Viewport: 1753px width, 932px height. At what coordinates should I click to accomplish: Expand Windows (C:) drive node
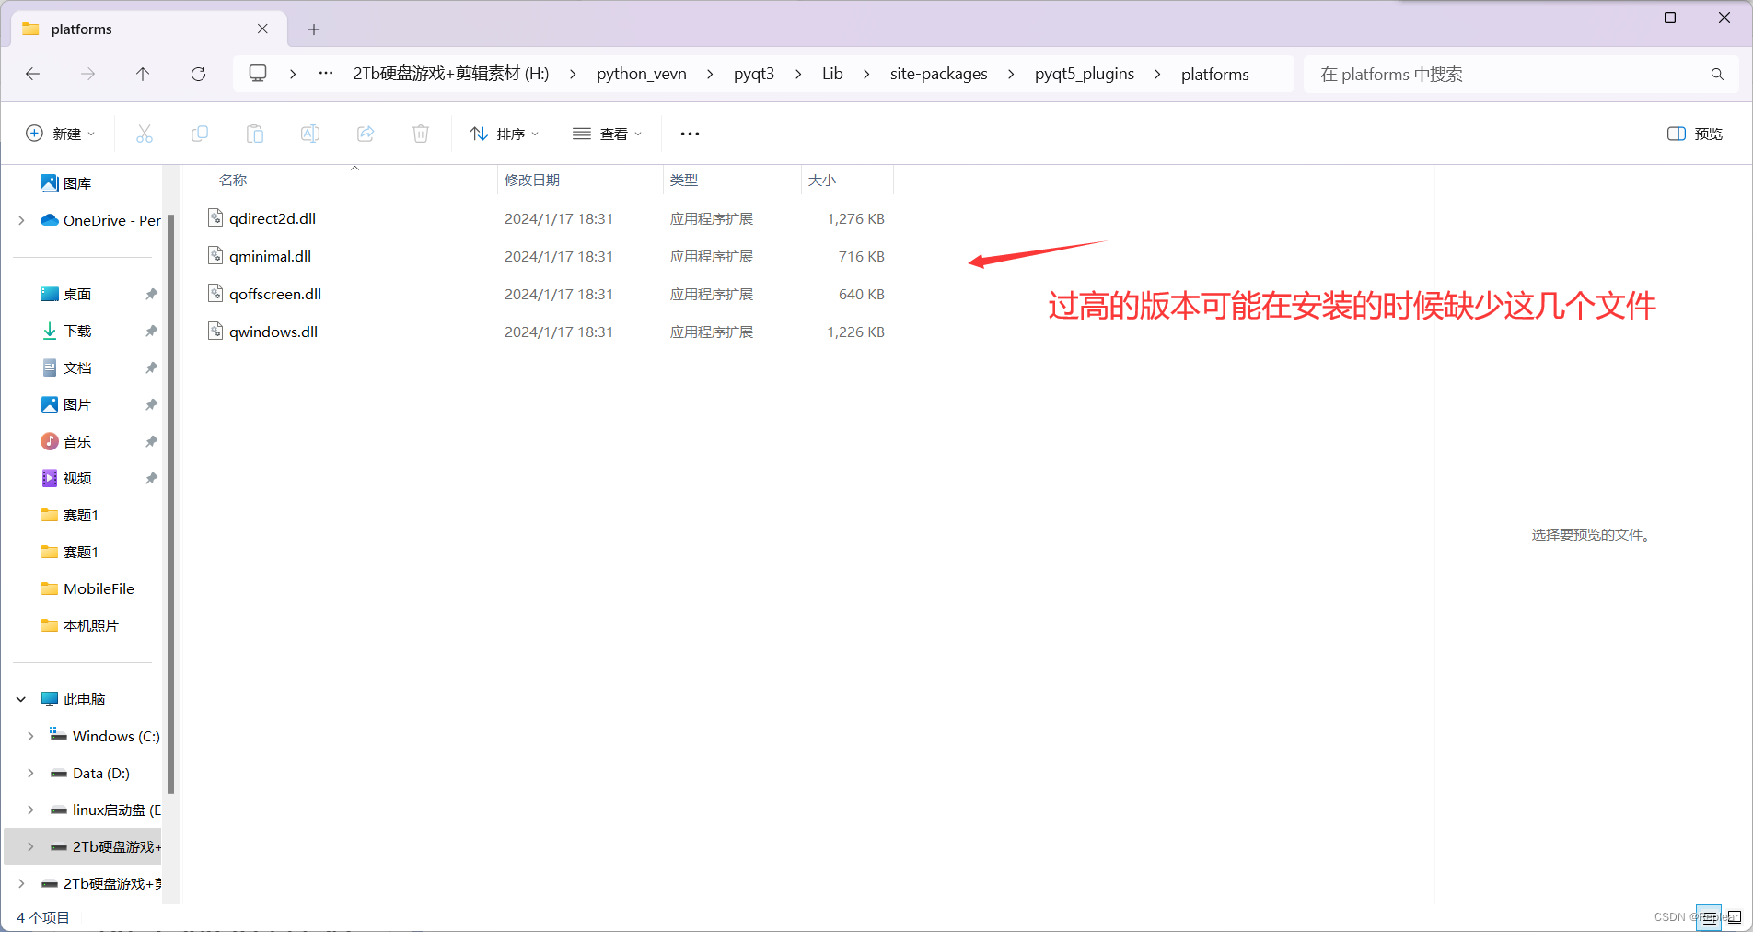pyautogui.click(x=30, y=736)
